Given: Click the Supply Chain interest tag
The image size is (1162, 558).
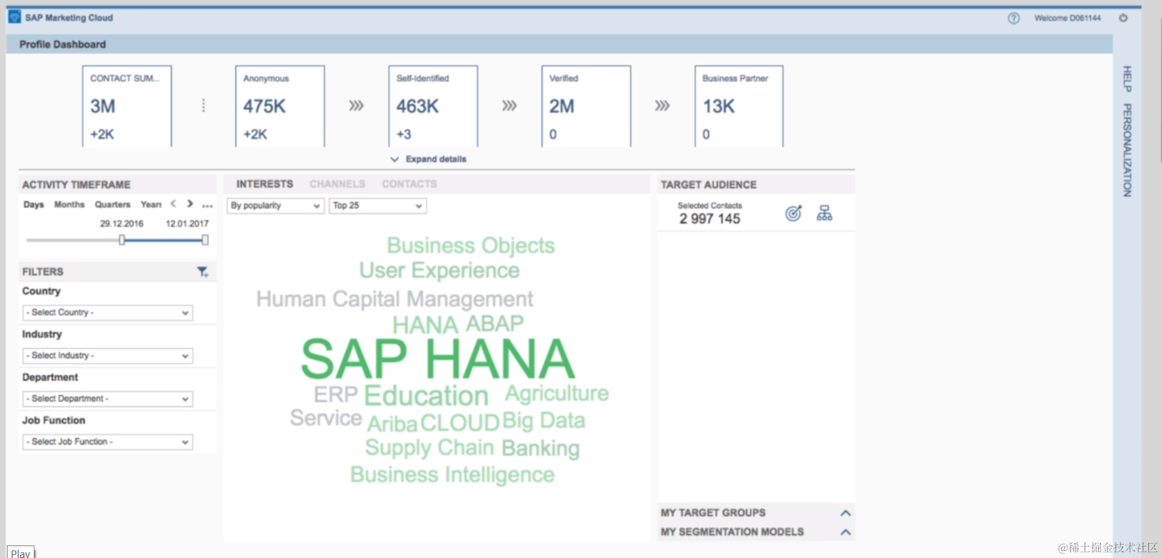Looking at the screenshot, I should (x=429, y=448).
